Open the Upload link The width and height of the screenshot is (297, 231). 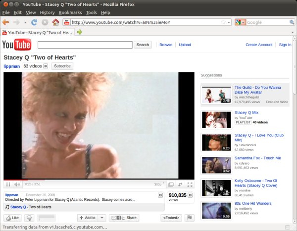pyautogui.click(x=185, y=45)
